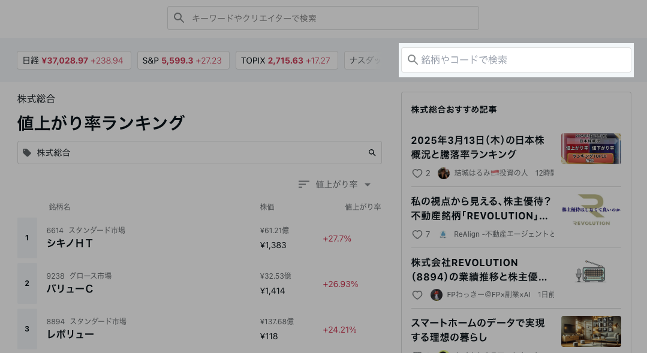Open the 日経 ¥37,028.97 index chip
The image size is (647, 353).
point(74,60)
